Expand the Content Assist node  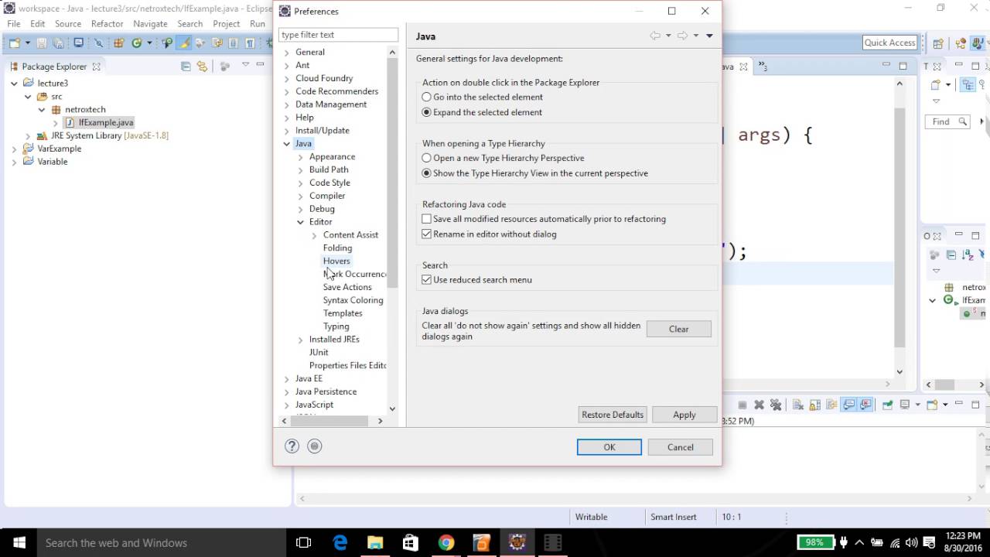tap(315, 235)
